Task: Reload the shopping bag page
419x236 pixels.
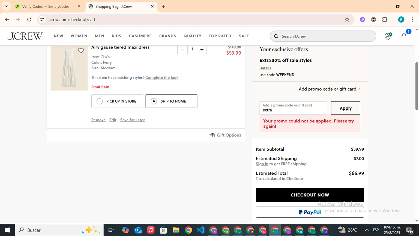Action: 29,20
